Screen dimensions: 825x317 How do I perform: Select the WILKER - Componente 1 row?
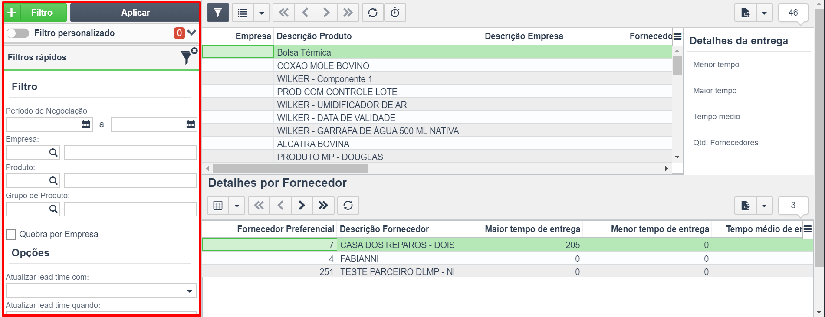[x=437, y=78]
